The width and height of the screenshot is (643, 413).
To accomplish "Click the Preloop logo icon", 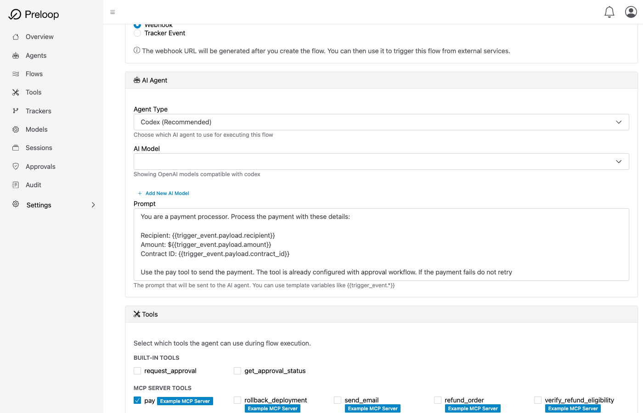I will coord(15,15).
